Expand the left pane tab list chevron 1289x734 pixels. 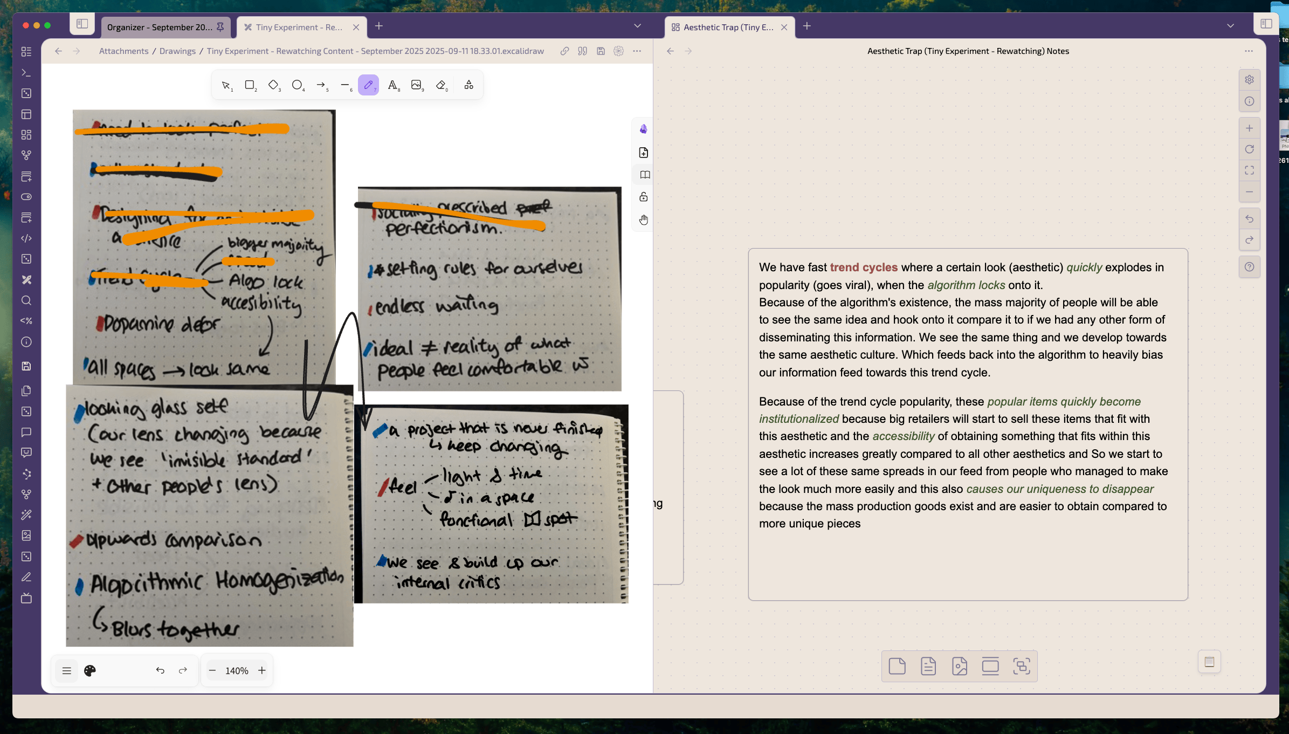click(x=637, y=26)
